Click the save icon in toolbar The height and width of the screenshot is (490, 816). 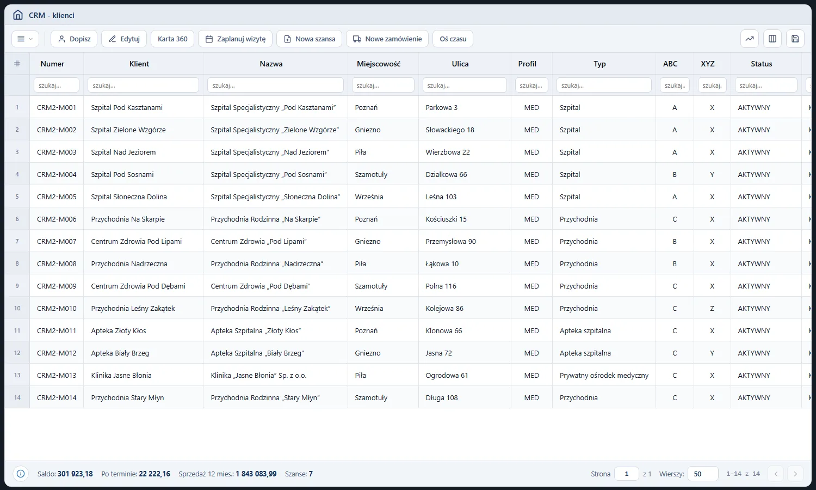click(x=795, y=39)
